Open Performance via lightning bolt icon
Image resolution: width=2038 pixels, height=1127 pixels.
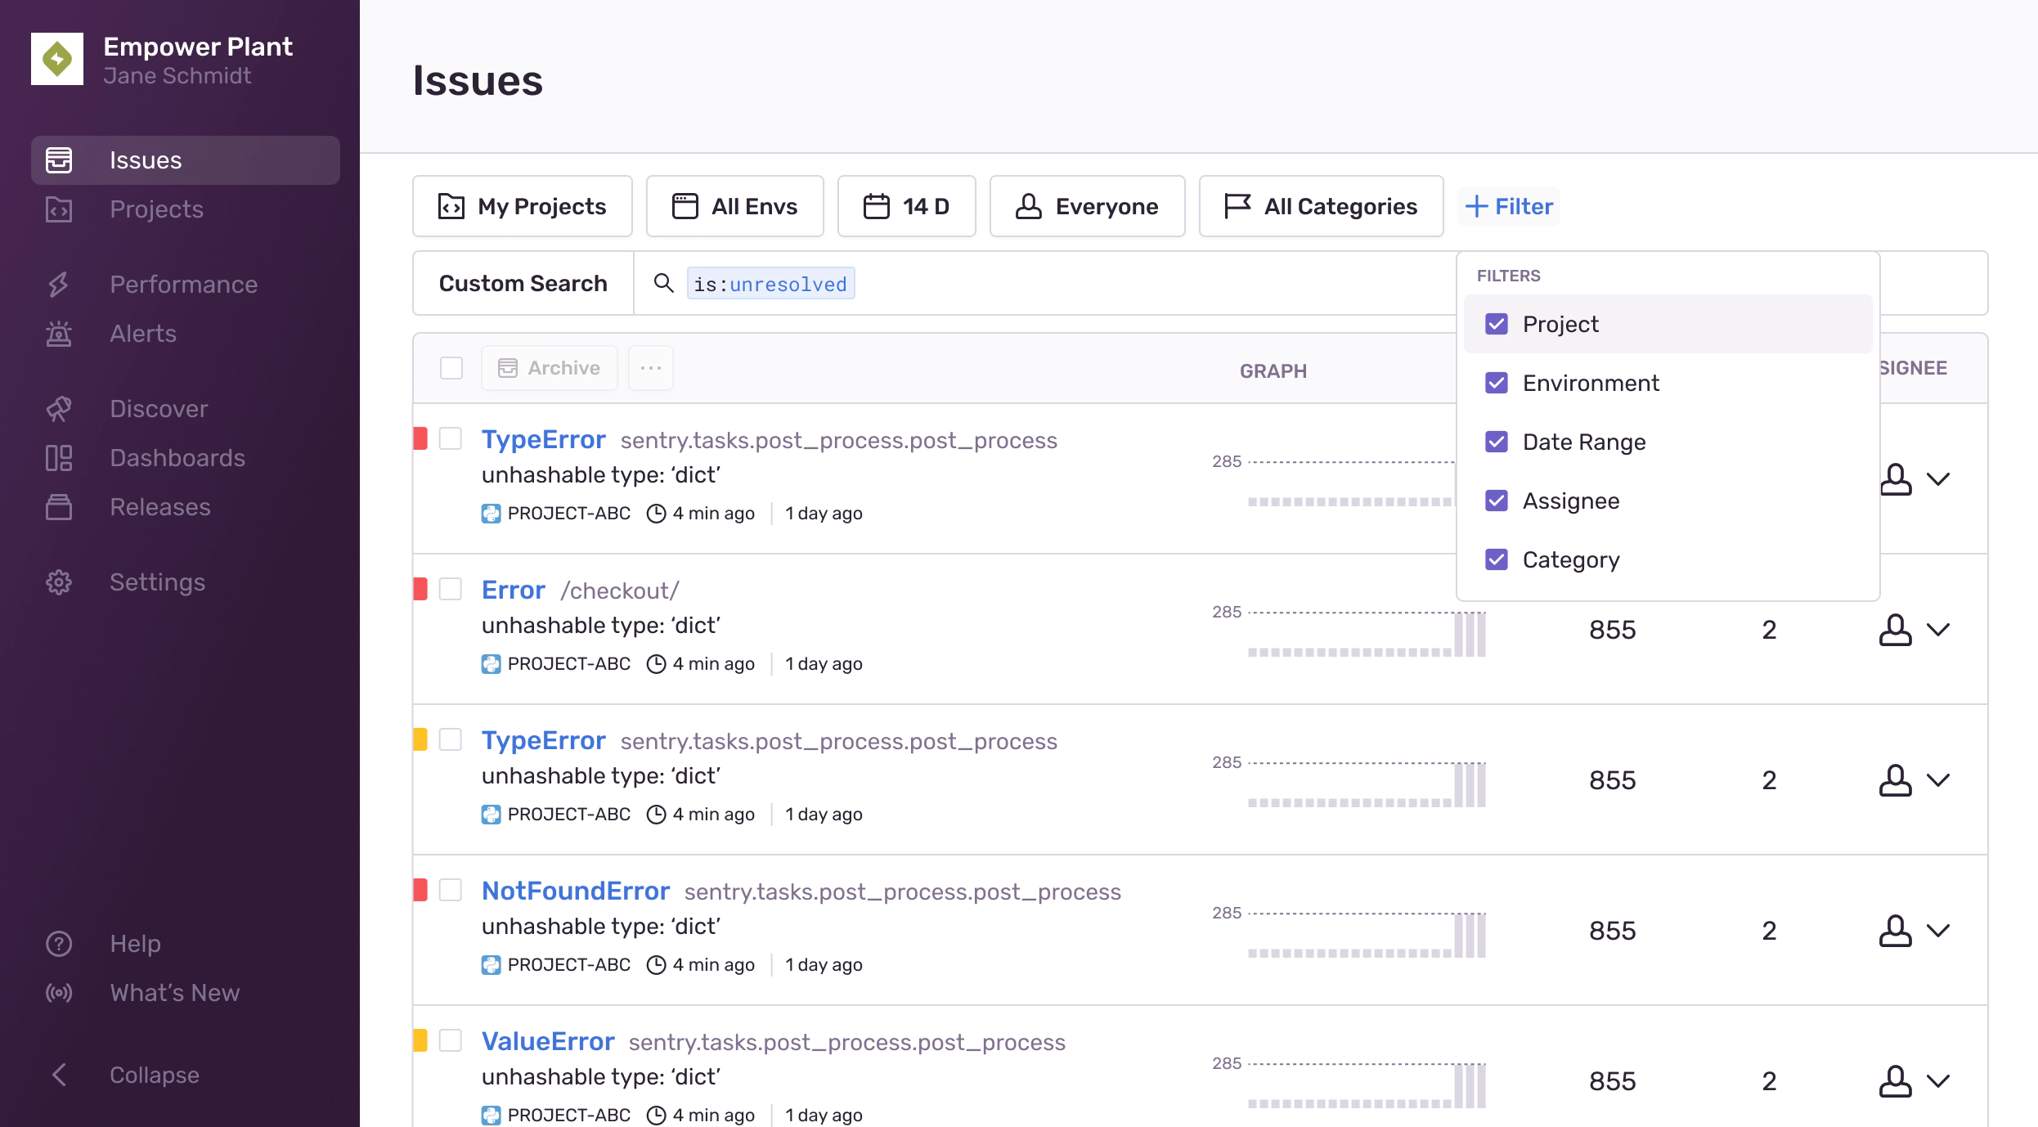tap(59, 285)
